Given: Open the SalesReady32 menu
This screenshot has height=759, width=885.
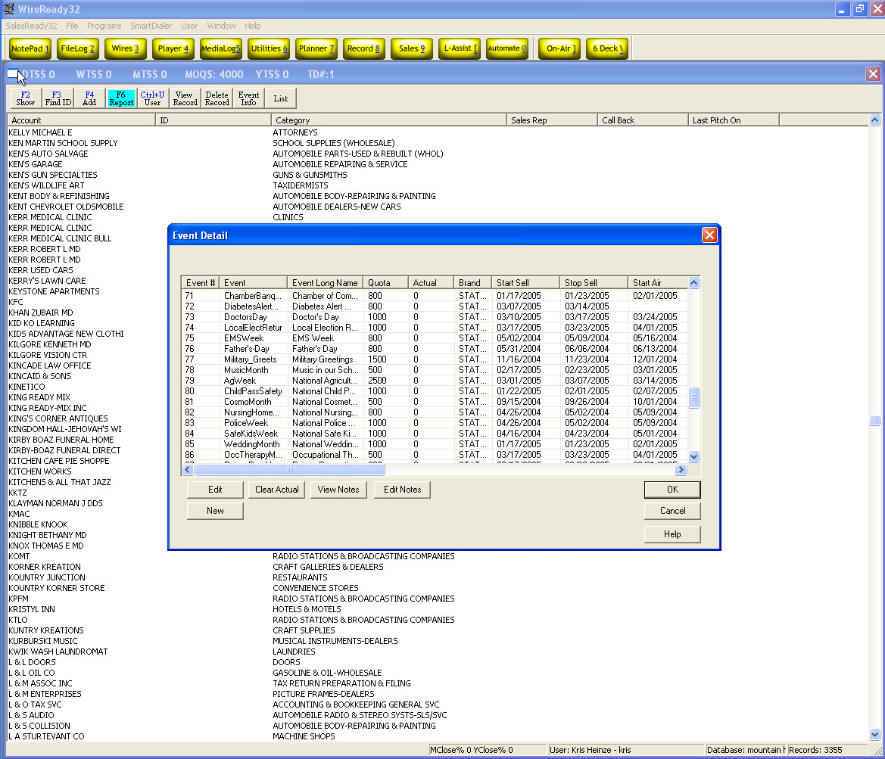Looking at the screenshot, I should pos(31,26).
